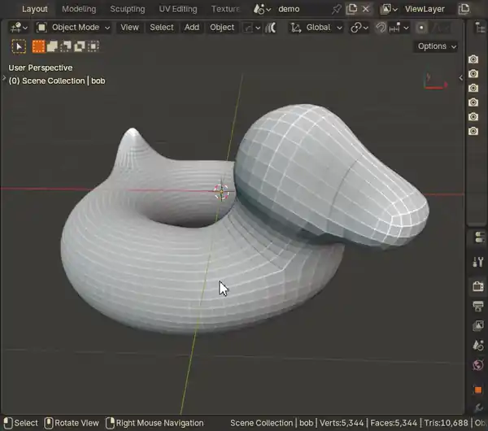Choose Intersect selection mode
This screenshot has height=431, width=488.
tap(93, 46)
